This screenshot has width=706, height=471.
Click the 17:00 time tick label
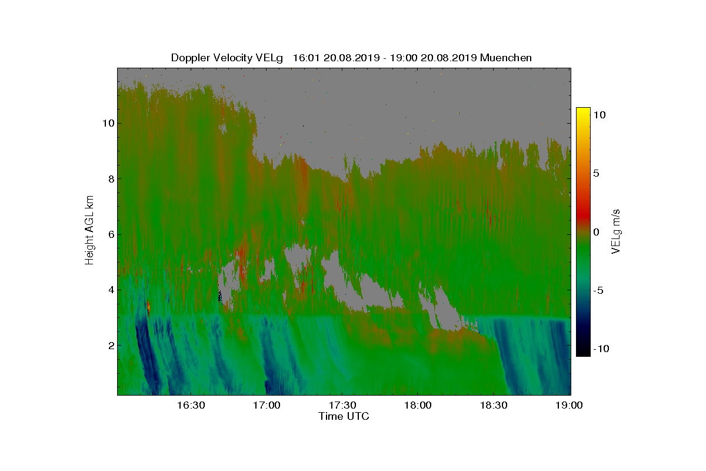tap(267, 405)
